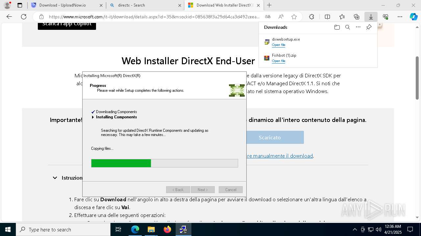The width and height of the screenshot is (421, 236).
Task: Open the Favorites list icon
Action: coord(342,17)
